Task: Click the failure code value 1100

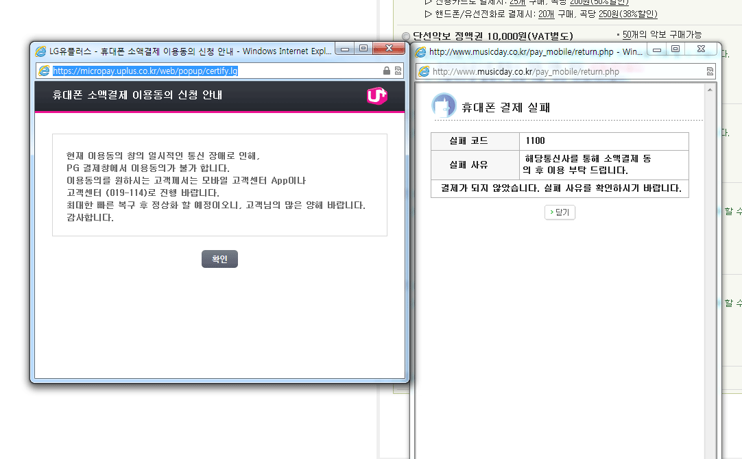Action: point(535,141)
